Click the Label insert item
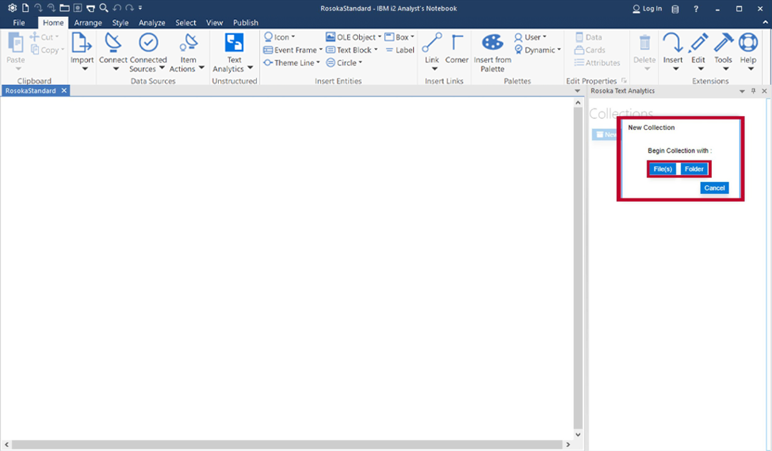 click(x=399, y=50)
